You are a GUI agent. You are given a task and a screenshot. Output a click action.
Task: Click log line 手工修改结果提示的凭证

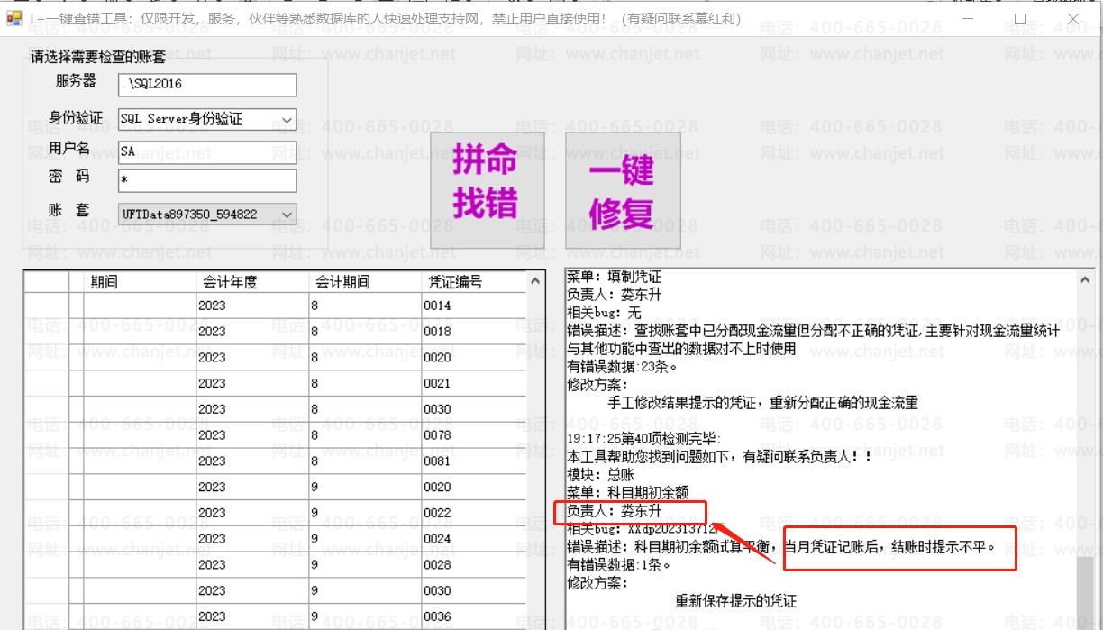tap(763, 403)
